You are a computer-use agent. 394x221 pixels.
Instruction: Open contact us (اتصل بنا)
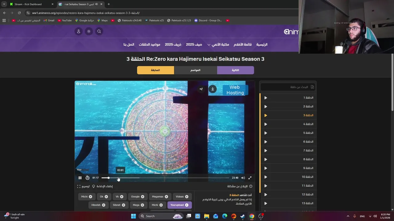pos(129,45)
